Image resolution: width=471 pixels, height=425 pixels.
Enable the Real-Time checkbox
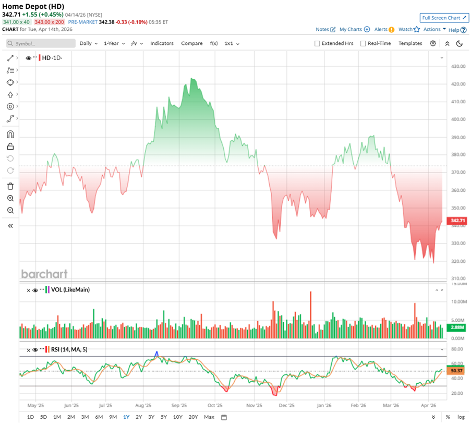click(363, 44)
